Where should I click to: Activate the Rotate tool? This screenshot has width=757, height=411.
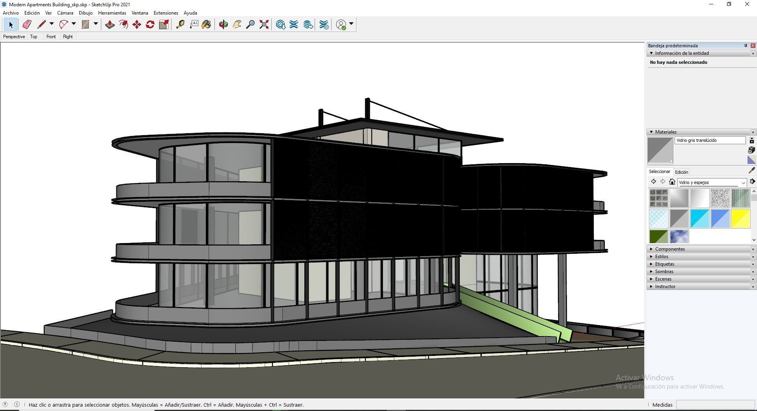[x=150, y=24]
